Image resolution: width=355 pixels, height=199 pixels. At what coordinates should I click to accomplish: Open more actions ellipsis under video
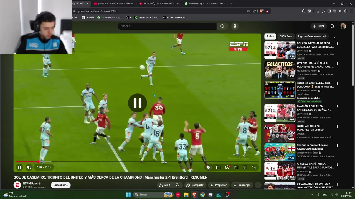pos(258,185)
